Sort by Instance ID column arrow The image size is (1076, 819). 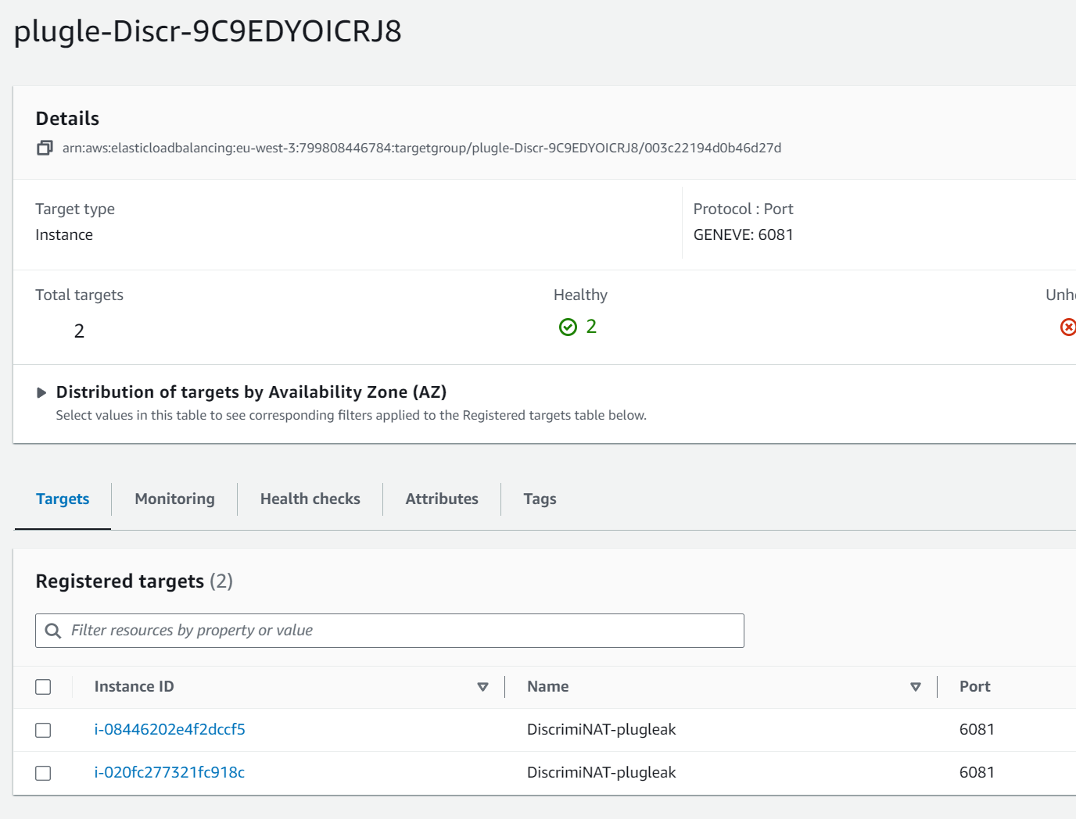[x=482, y=687]
